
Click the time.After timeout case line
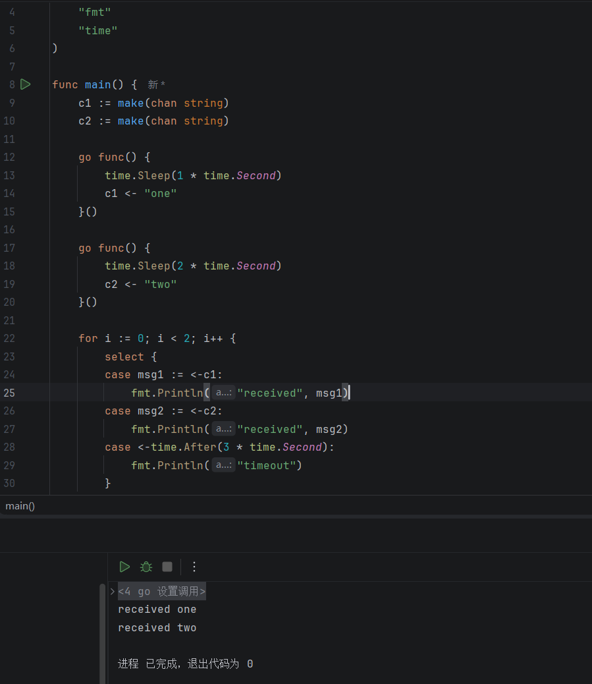(220, 447)
